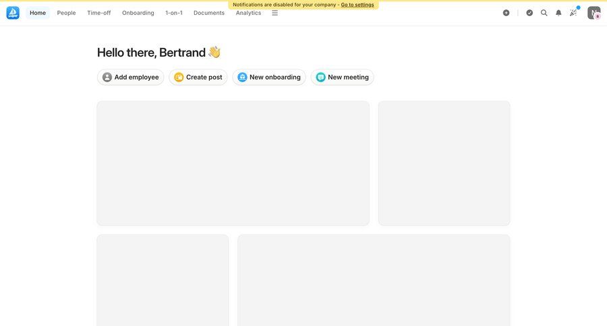Open search with magnifier icon
The height and width of the screenshot is (326, 607).
coord(544,13)
